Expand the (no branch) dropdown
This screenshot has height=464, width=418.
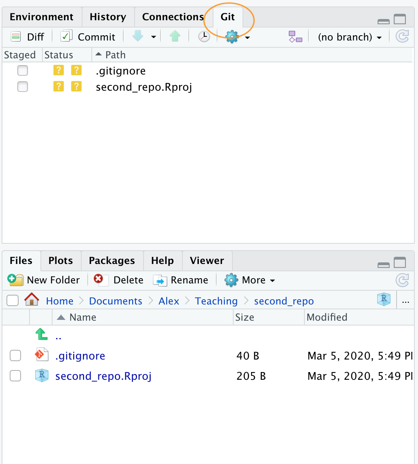coord(350,37)
